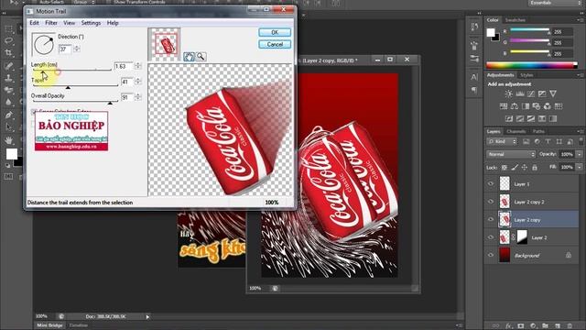Add a Photo Filter adjustment
The width and height of the screenshot is (586, 330).
pyautogui.click(x=537, y=106)
